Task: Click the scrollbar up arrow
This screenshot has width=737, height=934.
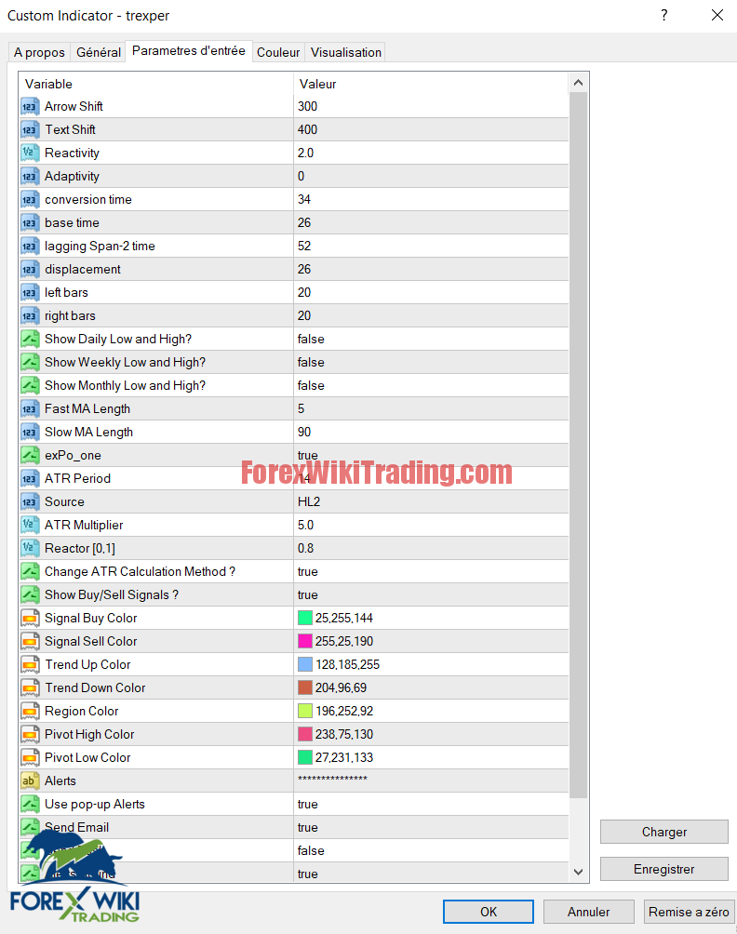Action: 578,83
